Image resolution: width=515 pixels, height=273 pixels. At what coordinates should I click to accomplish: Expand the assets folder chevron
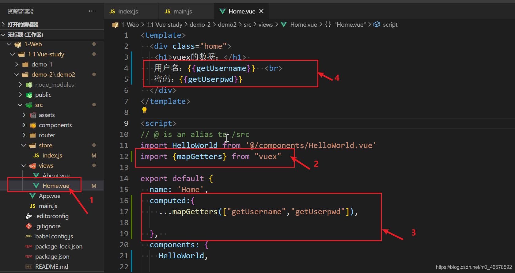[24, 115]
